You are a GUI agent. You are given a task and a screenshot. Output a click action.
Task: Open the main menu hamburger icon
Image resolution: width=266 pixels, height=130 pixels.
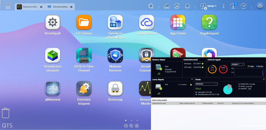coord(8,6)
